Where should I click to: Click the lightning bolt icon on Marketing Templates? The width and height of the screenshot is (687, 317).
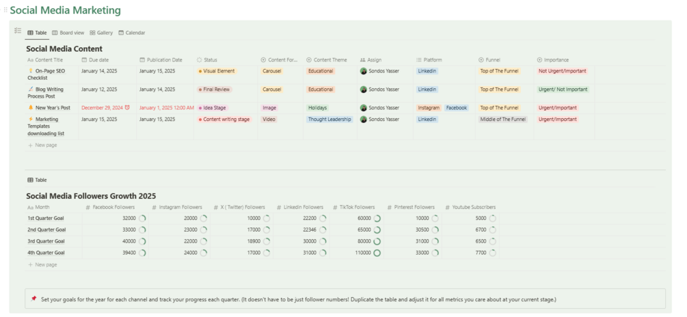[x=31, y=119]
